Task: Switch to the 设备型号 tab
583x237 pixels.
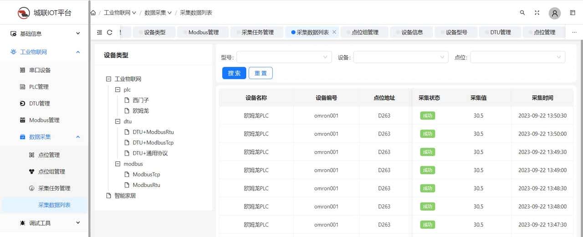Action: 456,32
